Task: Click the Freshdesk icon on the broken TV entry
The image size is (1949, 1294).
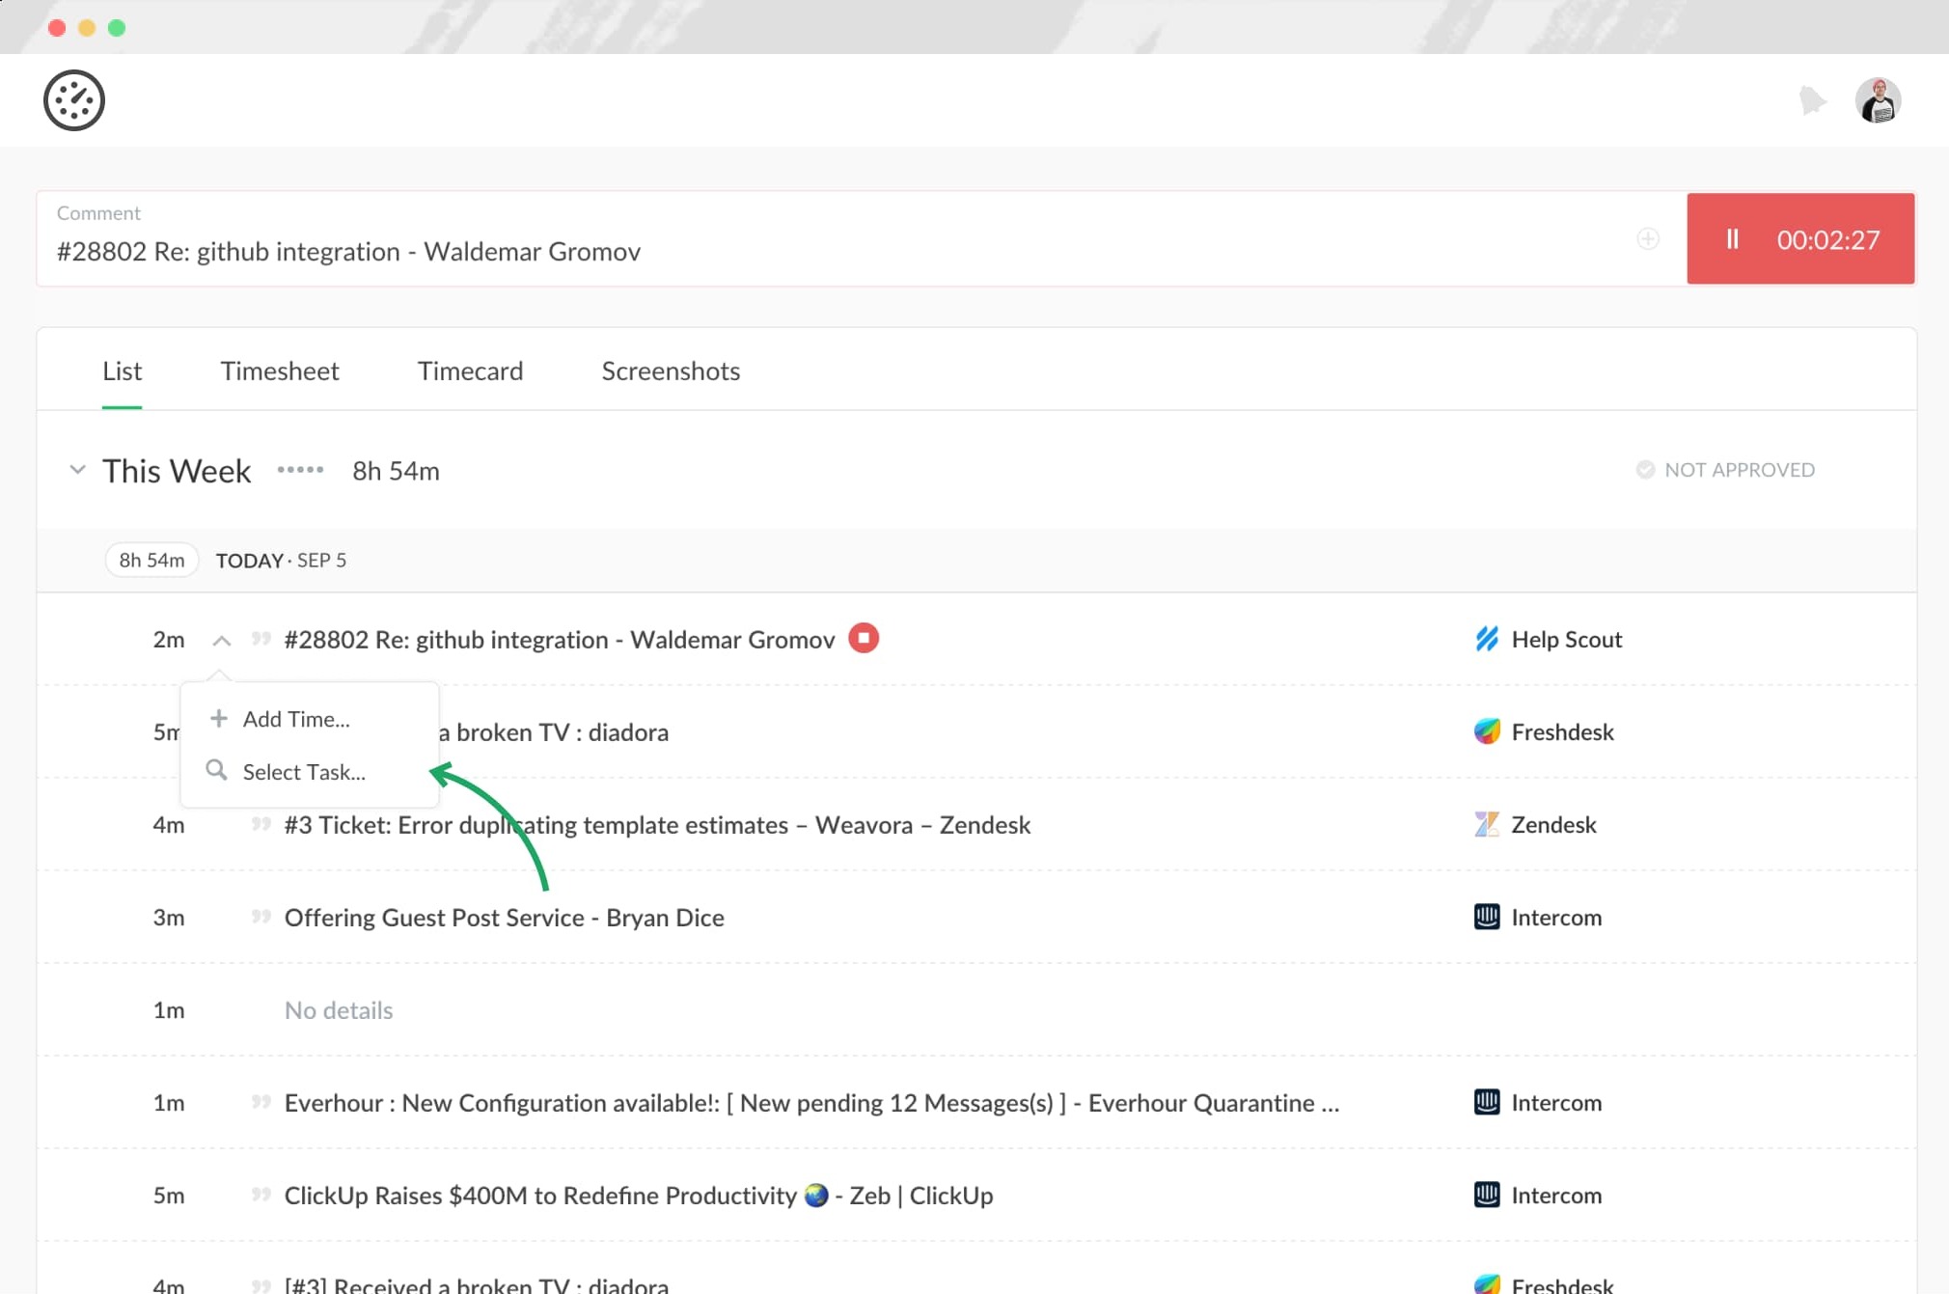Action: [1487, 731]
